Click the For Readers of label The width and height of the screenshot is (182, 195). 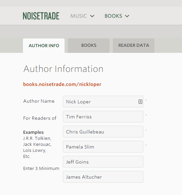[x=40, y=118]
